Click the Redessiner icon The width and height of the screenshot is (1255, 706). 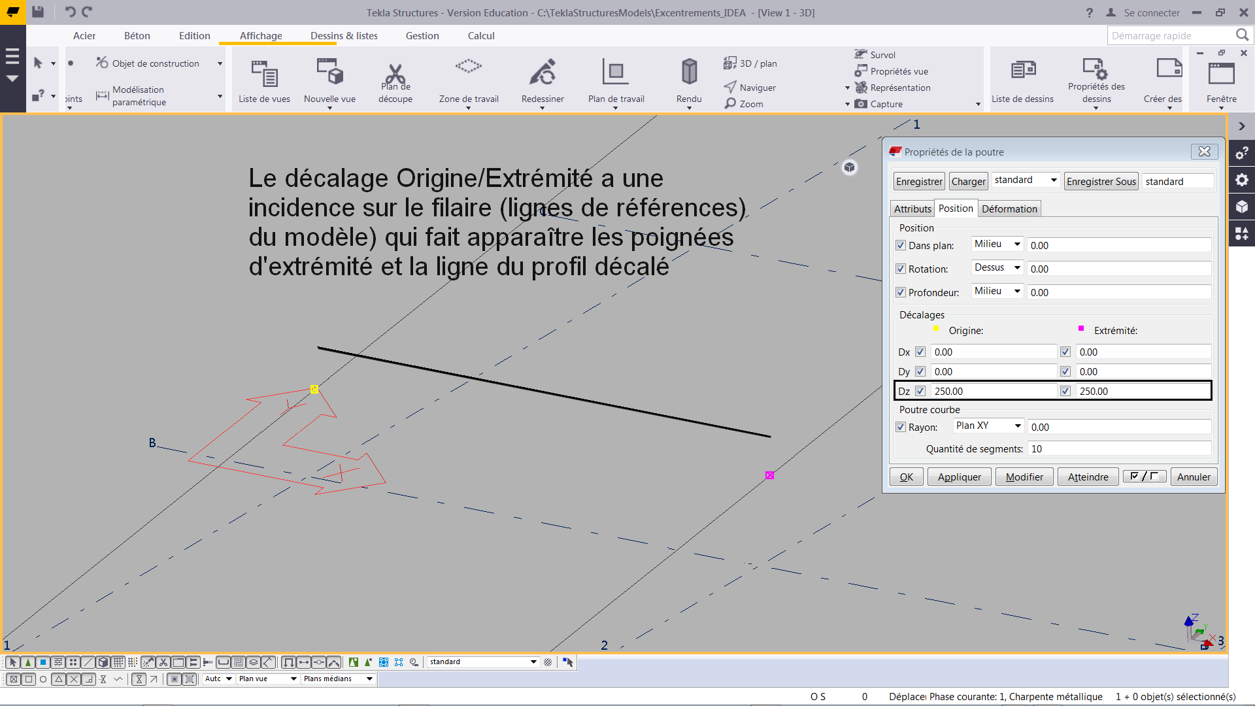coord(543,72)
